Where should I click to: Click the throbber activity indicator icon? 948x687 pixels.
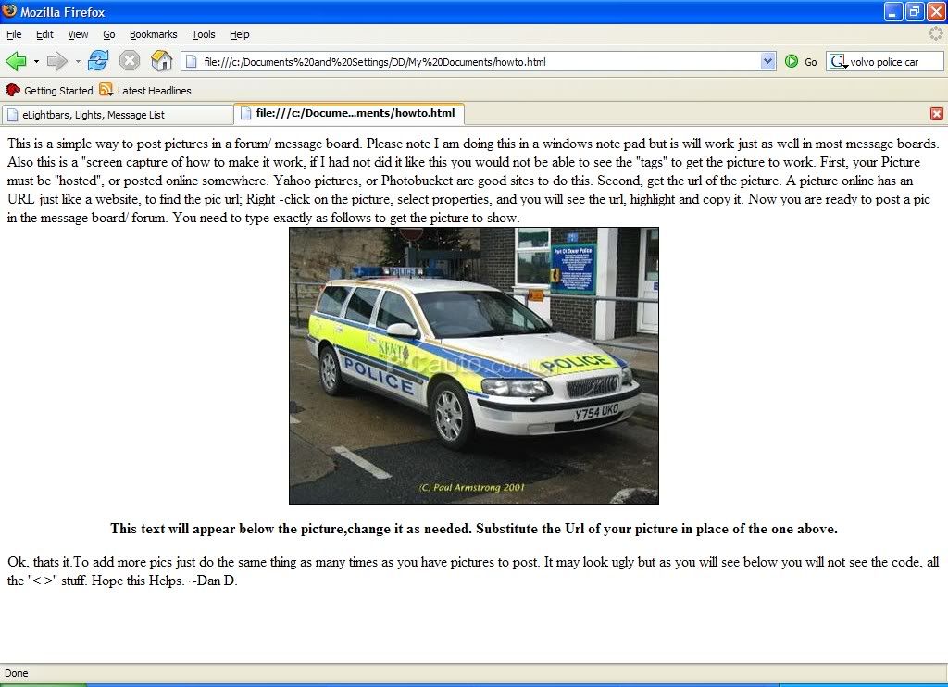point(935,34)
